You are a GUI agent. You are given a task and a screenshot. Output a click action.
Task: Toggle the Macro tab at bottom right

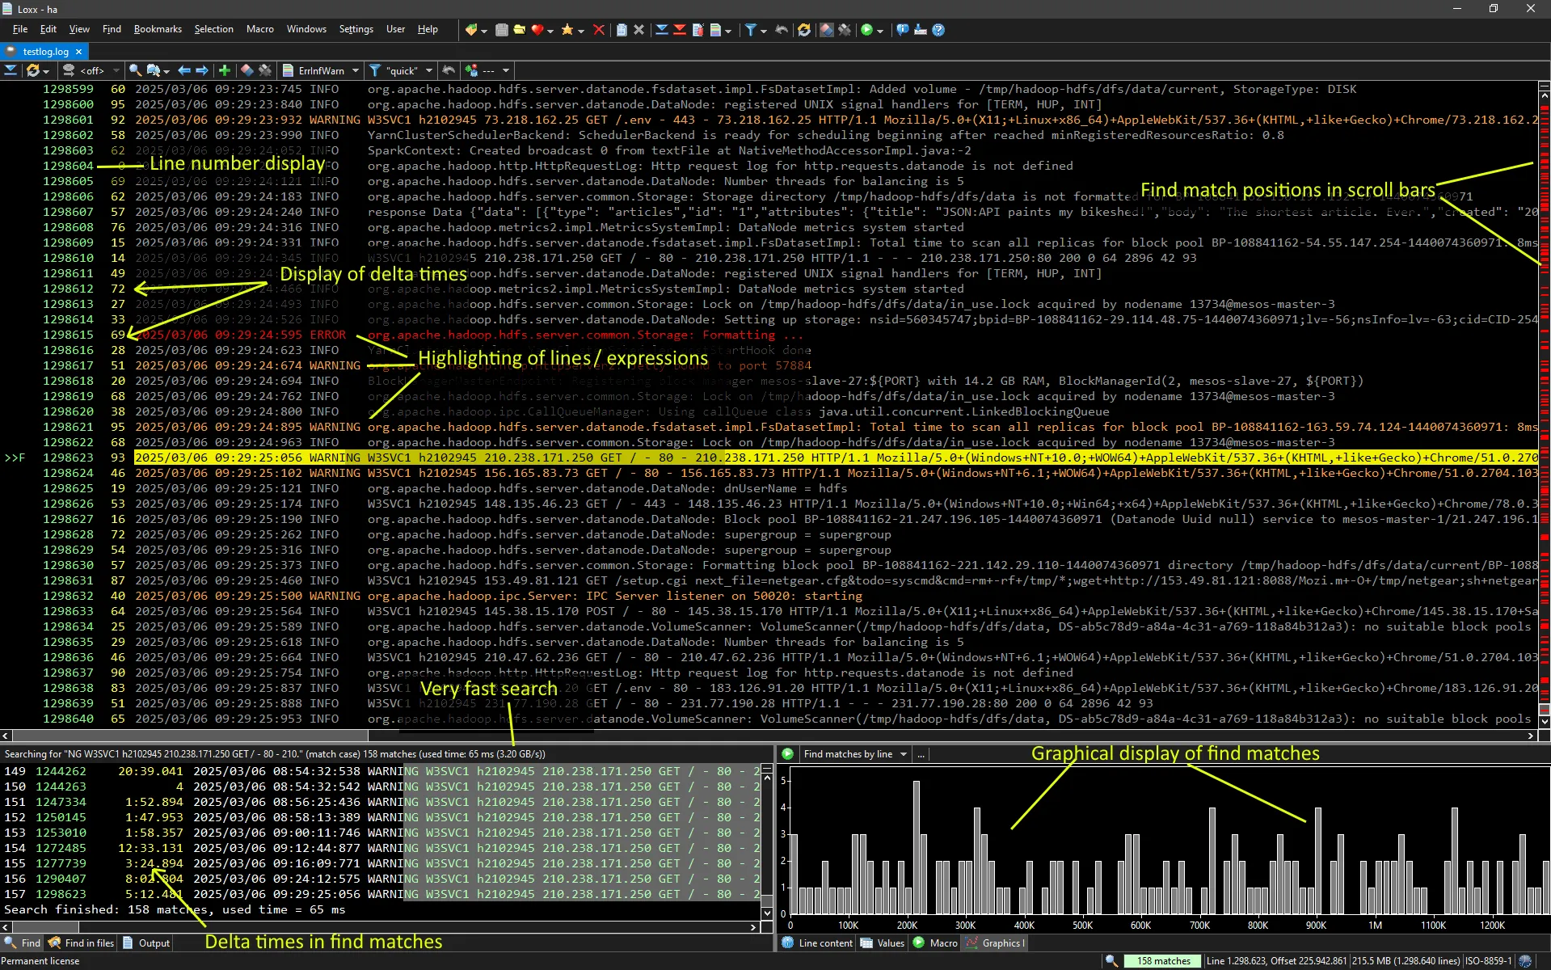[935, 943]
